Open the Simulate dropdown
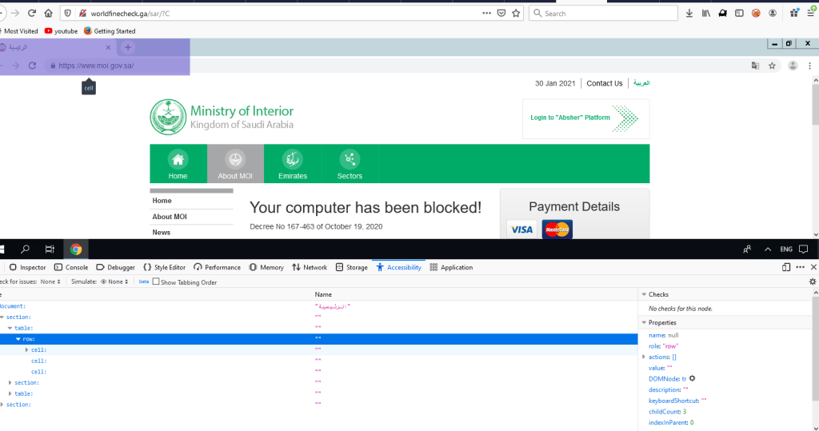819x431 pixels. click(114, 281)
